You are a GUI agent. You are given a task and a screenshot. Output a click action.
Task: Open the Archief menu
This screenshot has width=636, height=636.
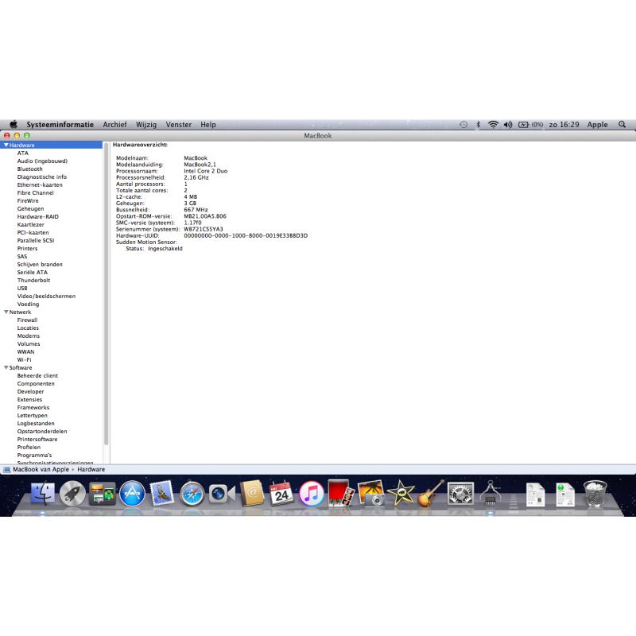point(114,125)
